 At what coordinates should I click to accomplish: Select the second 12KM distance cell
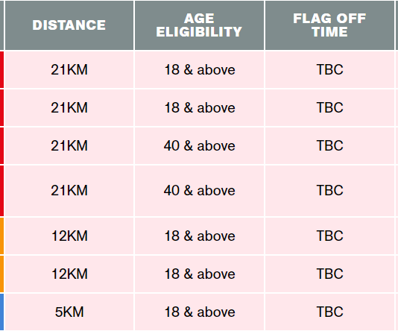pos(69,274)
